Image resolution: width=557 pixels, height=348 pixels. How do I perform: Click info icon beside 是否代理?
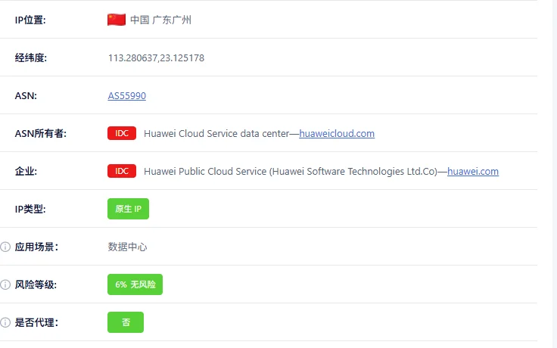[5, 322]
